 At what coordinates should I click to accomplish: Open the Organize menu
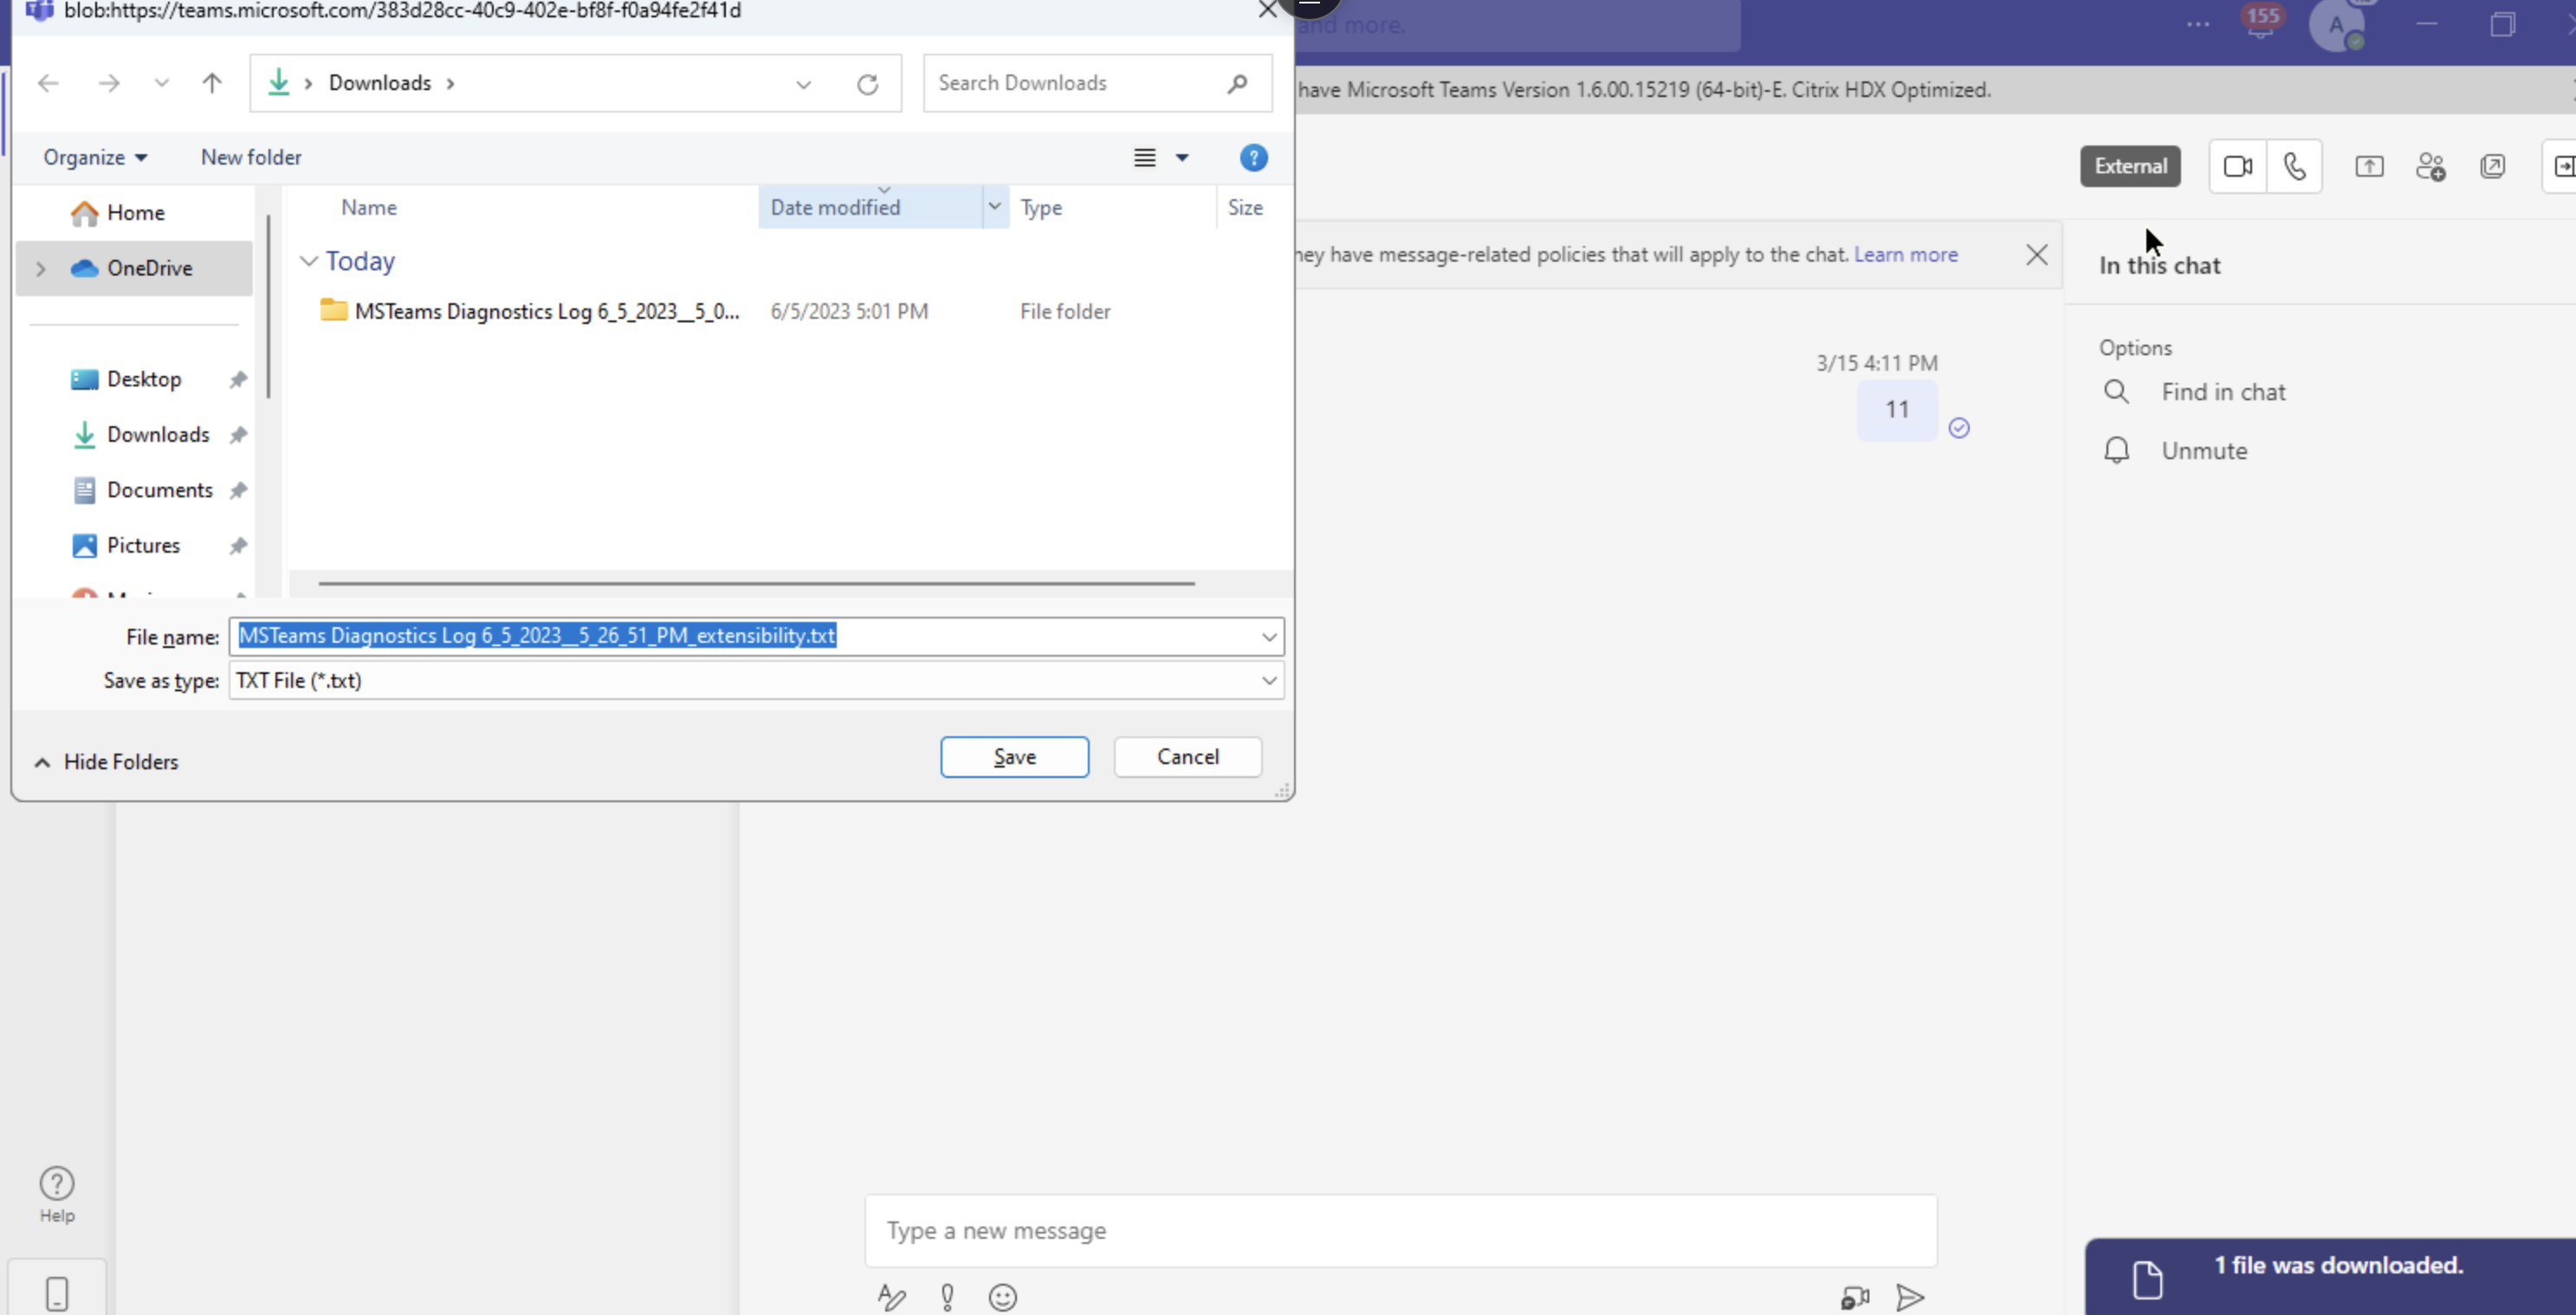pos(95,158)
